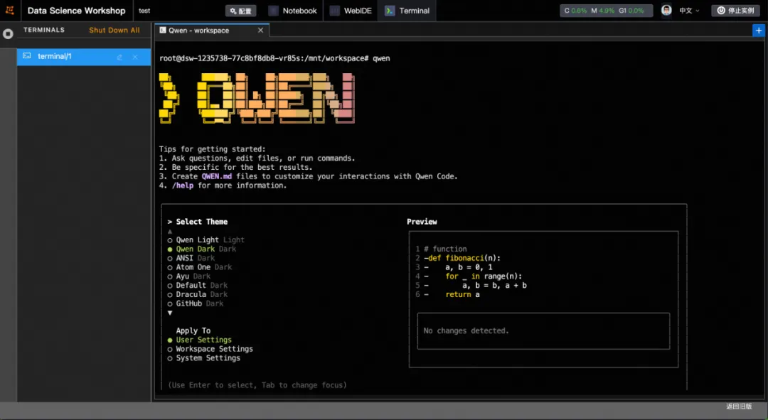The image size is (768, 420).
Task: Switch to the Terminal tab
Action: pyautogui.click(x=407, y=11)
